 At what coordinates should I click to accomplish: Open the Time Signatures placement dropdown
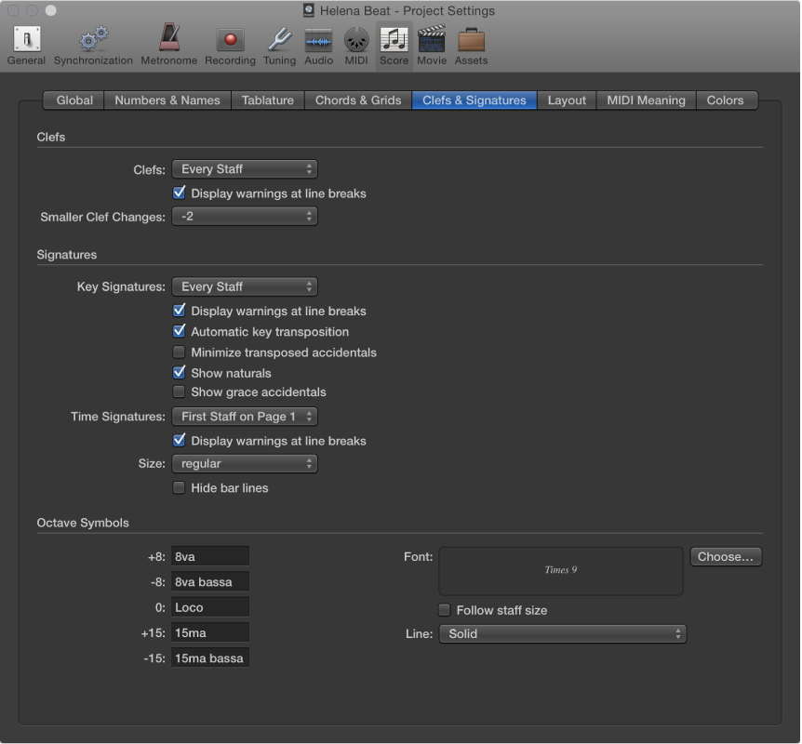244,417
